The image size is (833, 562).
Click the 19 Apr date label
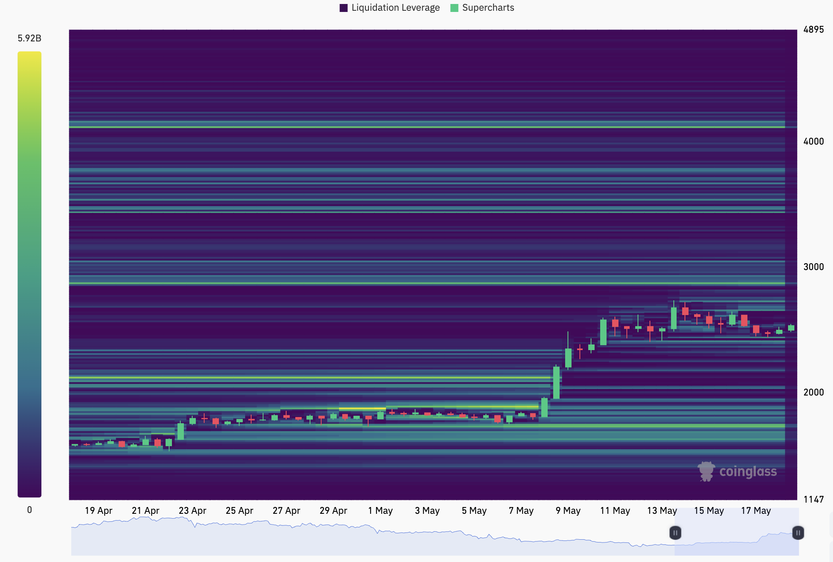99,510
